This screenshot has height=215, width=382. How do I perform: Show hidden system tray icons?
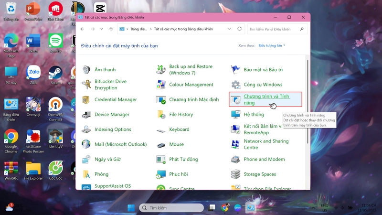pyautogui.click(x=313, y=208)
